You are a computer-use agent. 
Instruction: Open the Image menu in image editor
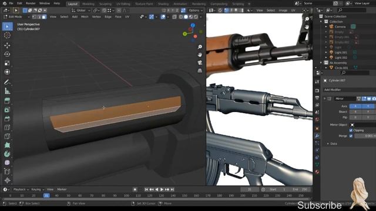point(283,11)
